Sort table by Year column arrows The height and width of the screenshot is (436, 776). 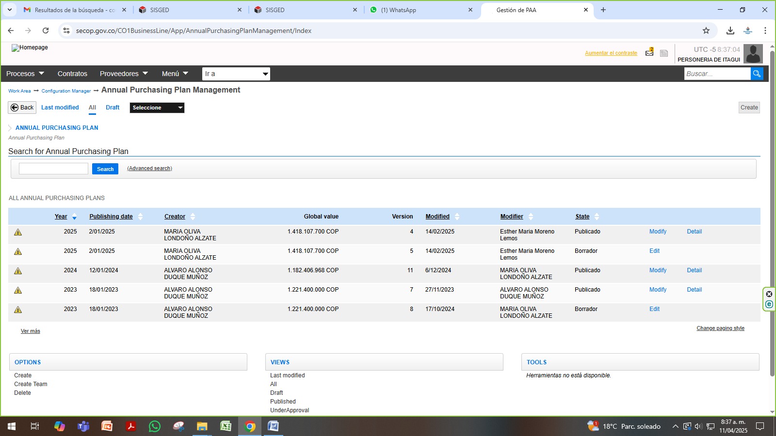pos(74,217)
